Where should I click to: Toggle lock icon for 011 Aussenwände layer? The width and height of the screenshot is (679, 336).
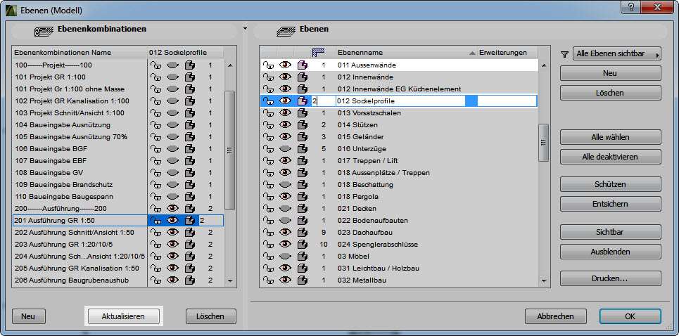[x=269, y=65]
